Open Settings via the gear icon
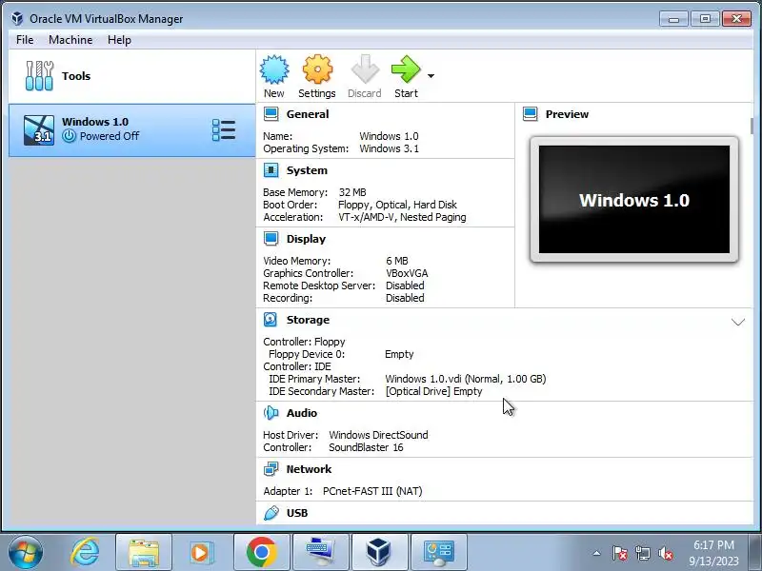 click(317, 69)
